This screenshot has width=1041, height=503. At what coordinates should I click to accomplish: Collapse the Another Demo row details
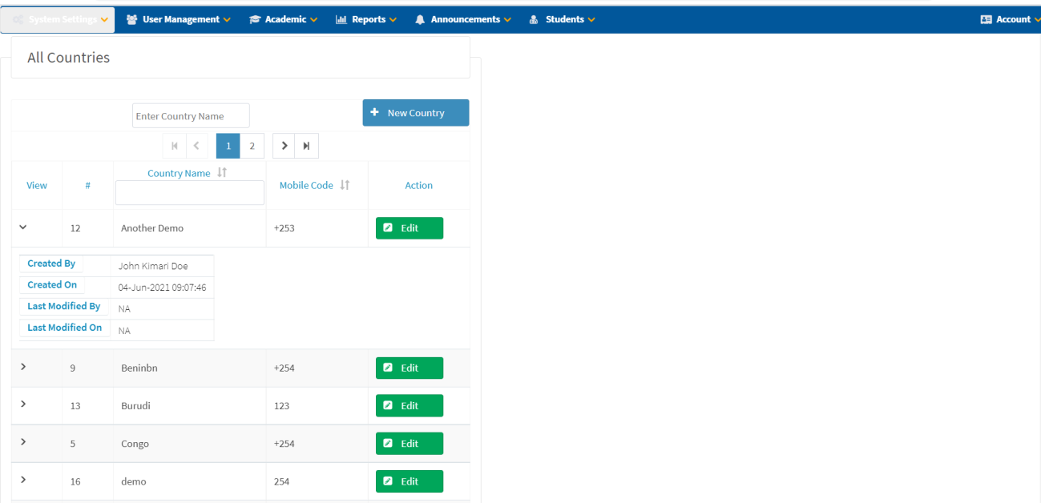(23, 227)
